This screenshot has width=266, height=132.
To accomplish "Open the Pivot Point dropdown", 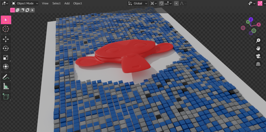I will (153, 3).
